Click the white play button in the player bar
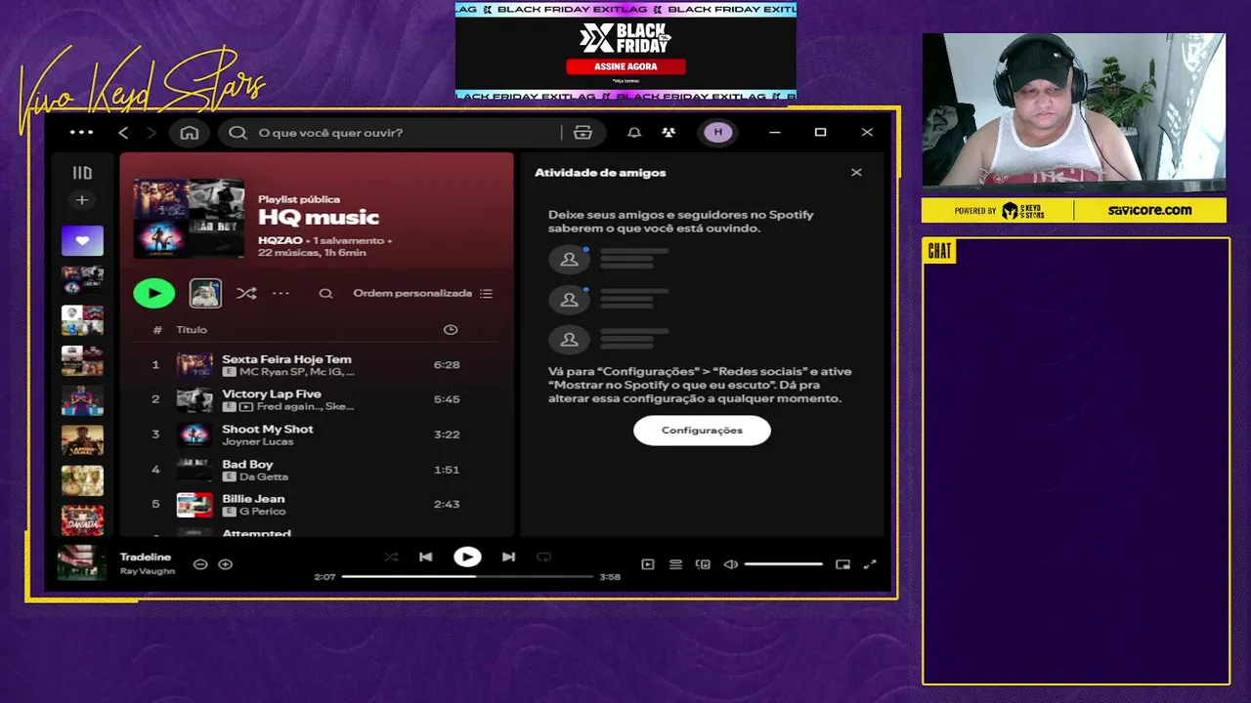The height and width of the screenshot is (703, 1251). [467, 558]
